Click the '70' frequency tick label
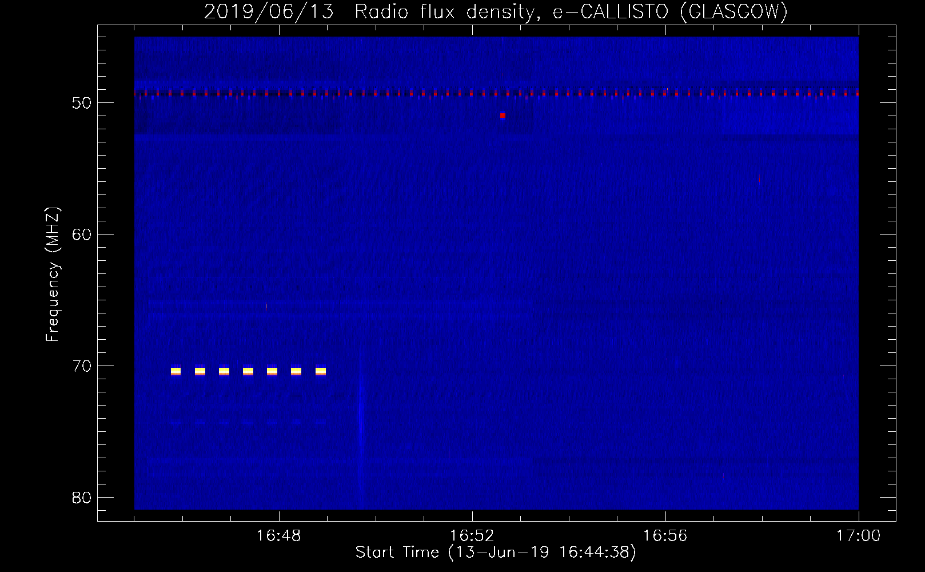 [82, 366]
